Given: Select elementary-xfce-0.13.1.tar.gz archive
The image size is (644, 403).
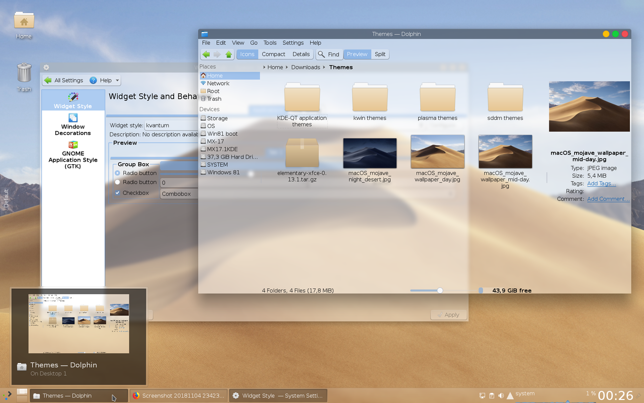Looking at the screenshot, I should tap(302, 160).
